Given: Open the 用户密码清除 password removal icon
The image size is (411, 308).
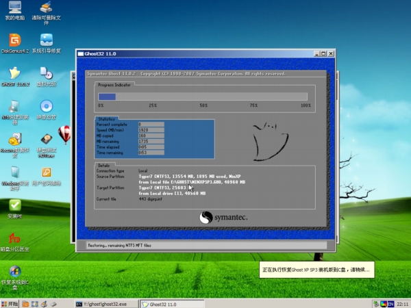Looking at the screenshot, I should [x=47, y=176].
